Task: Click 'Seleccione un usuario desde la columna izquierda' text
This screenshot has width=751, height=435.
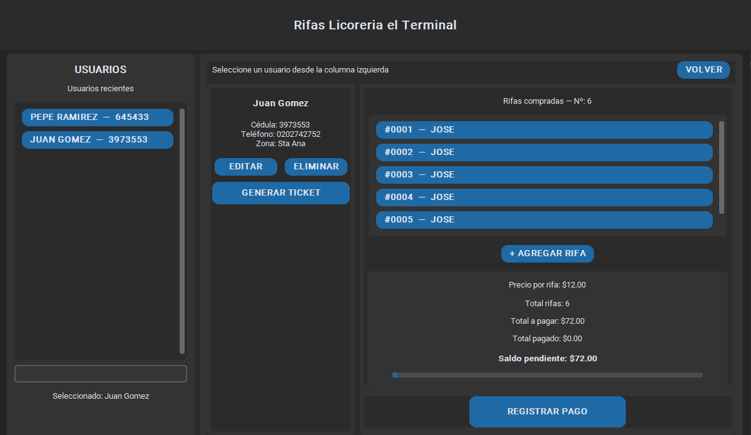Action: 300,70
